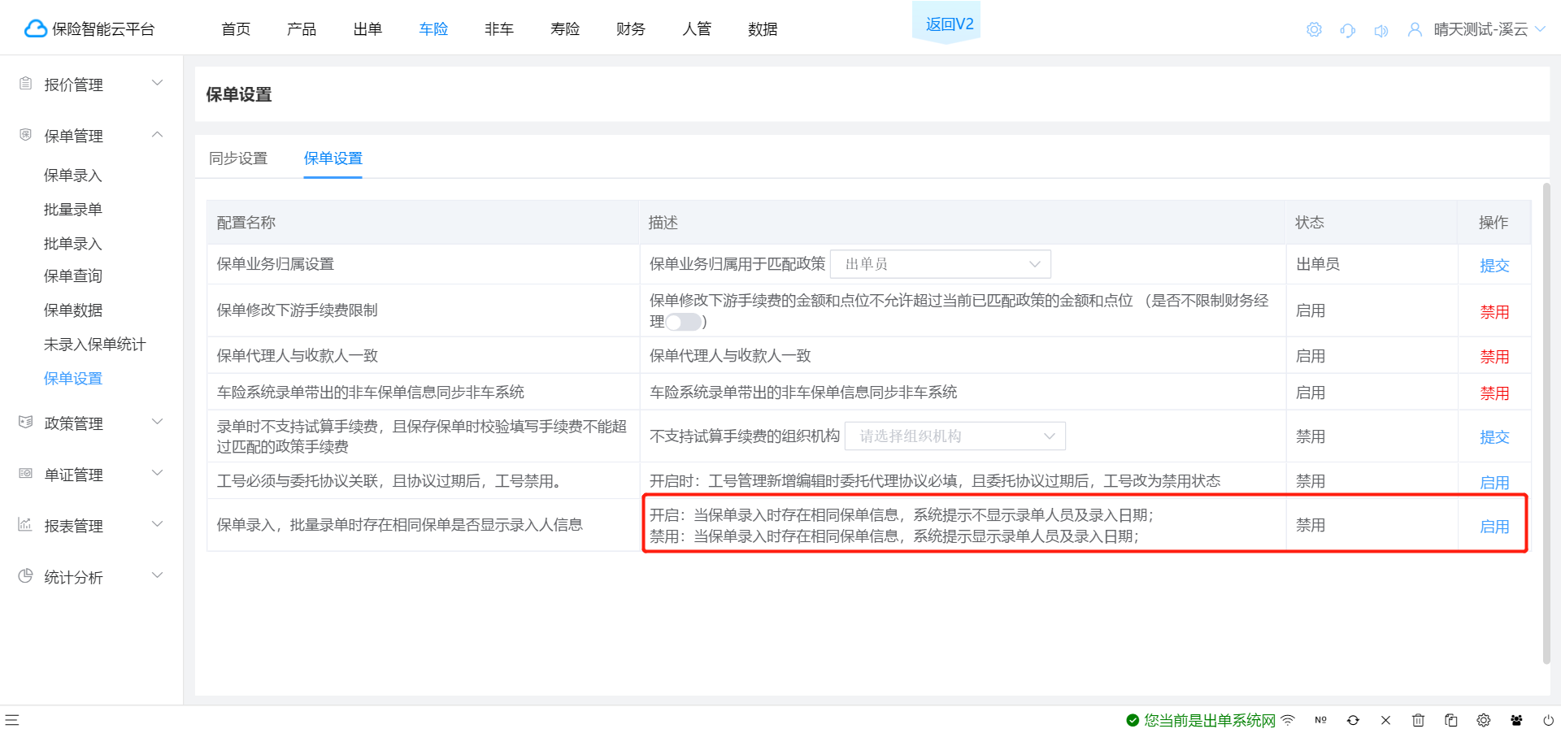The width and height of the screenshot is (1561, 733).
Task: Open the settings gear in top header
Action: coord(1314,30)
